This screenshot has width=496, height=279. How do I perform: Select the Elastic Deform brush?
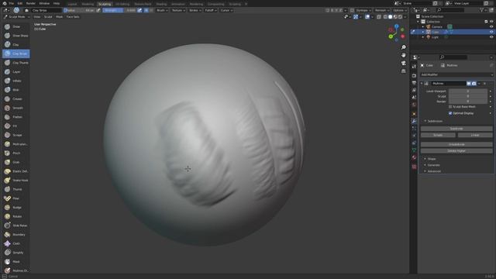pos(15,171)
